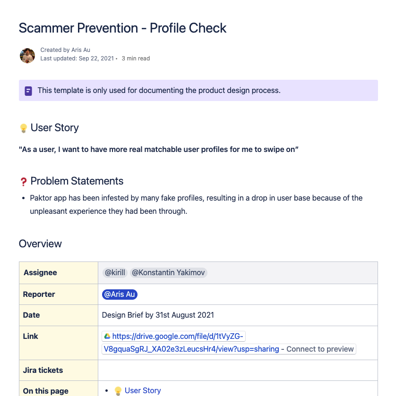Screen dimensions: 404x396
Task: Click the Assignee header cell
Action: tap(40, 273)
